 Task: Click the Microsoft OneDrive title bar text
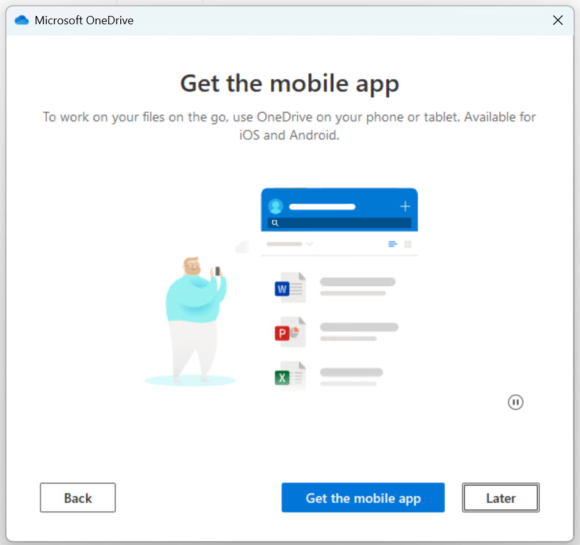(84, 20)
